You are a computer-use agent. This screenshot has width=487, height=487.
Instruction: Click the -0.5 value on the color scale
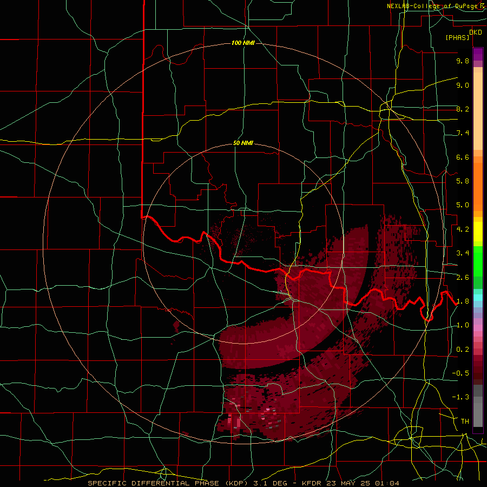pyautogui.click(x=460, y=373)
